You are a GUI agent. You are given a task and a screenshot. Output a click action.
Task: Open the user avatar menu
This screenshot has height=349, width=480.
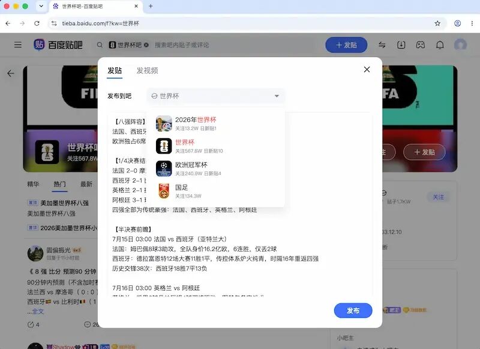coord(460,44)
